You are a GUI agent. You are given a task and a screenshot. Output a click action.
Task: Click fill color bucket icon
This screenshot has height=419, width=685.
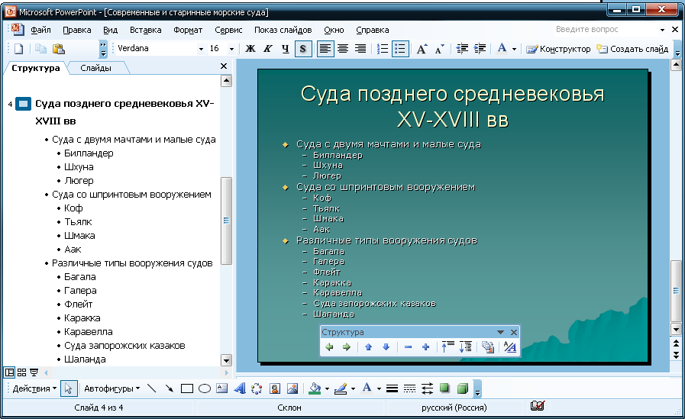point(315,388)
